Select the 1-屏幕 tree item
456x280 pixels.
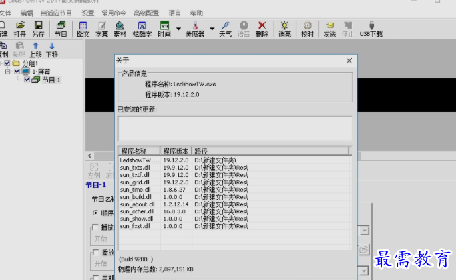point(41,71)
